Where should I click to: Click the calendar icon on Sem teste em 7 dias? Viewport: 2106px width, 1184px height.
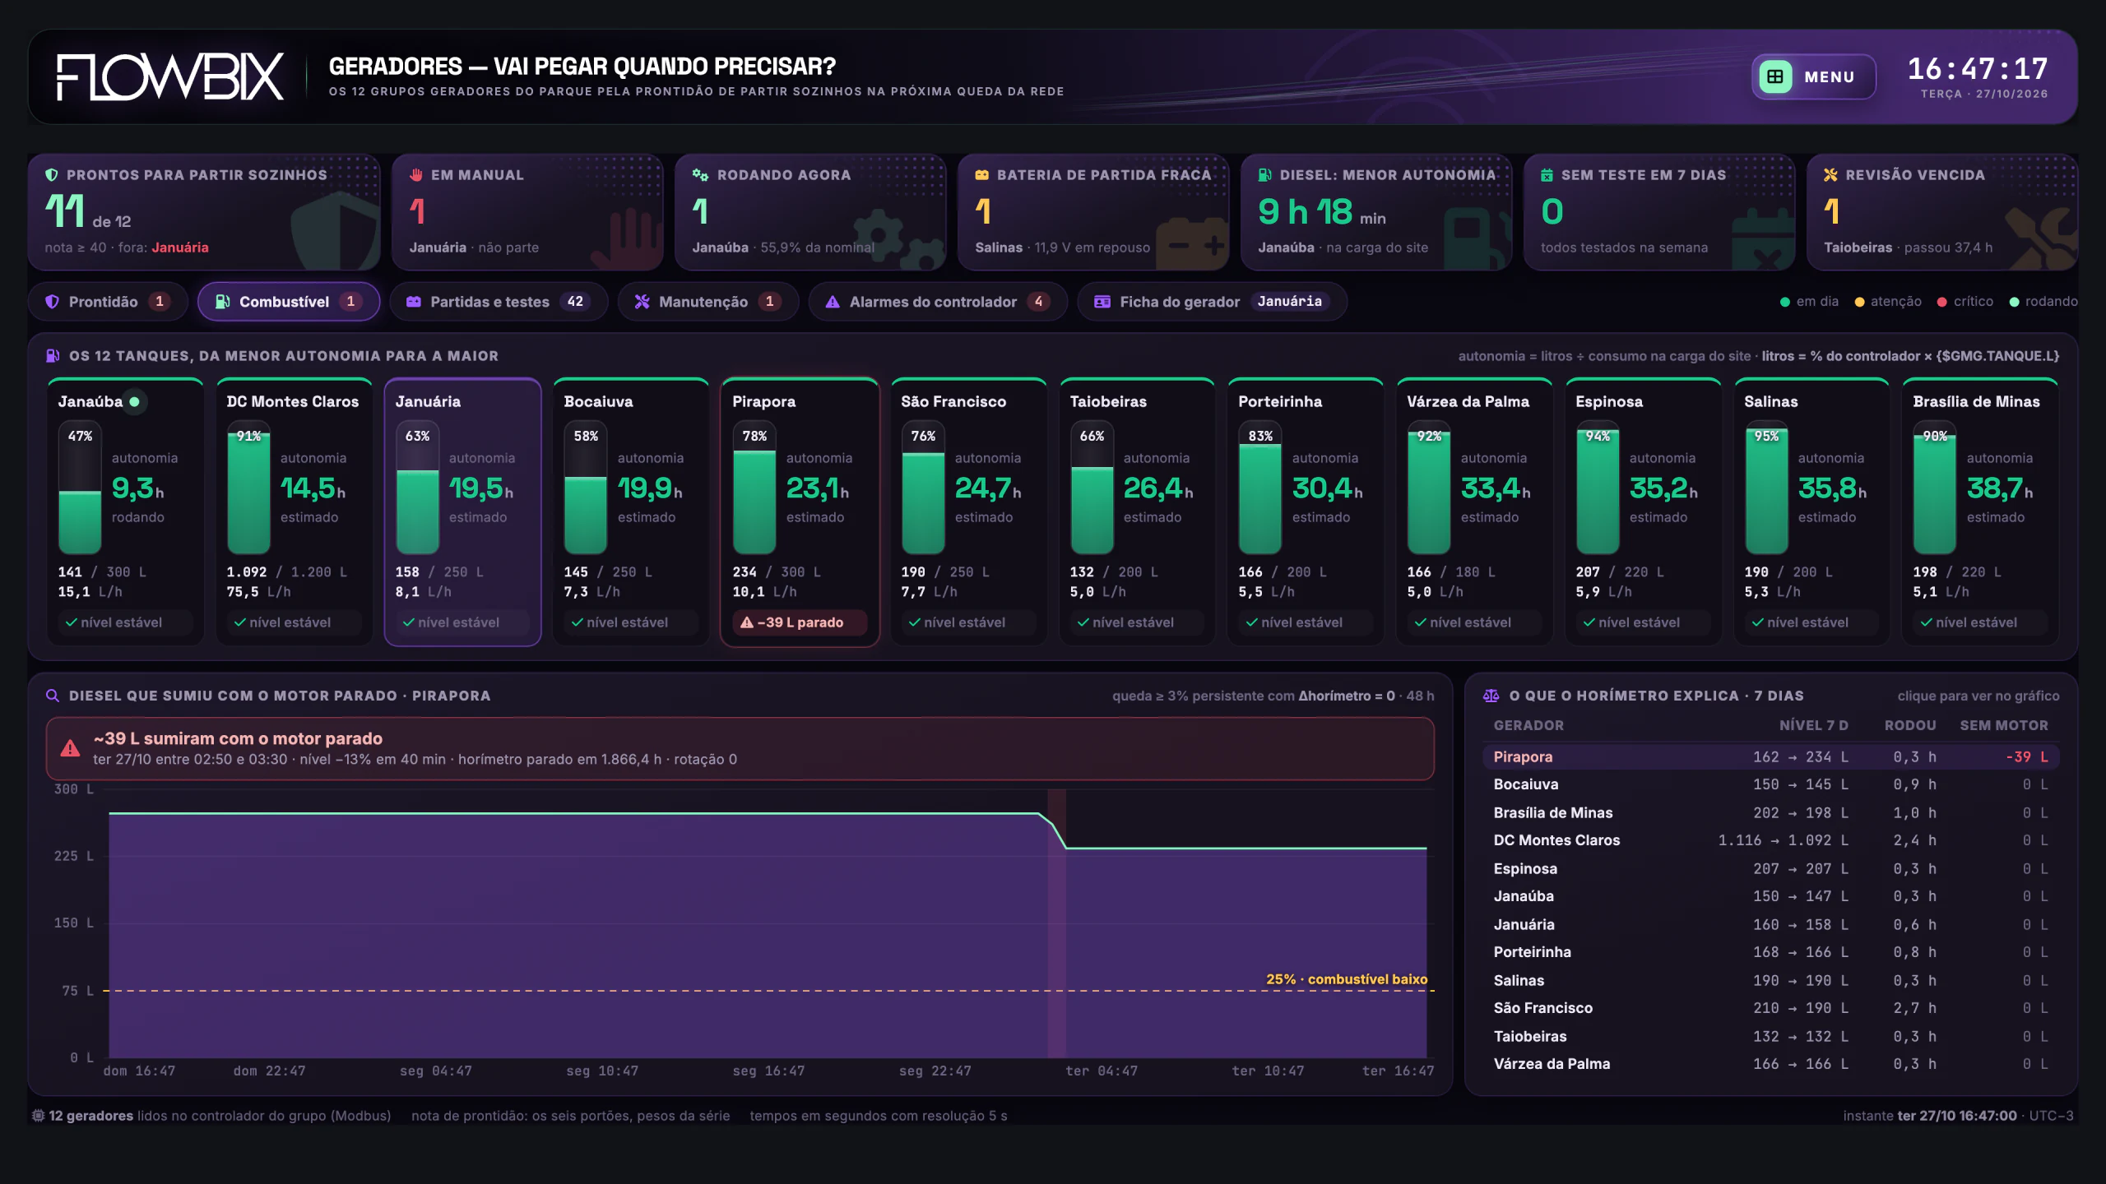(x=1547, y=175)
